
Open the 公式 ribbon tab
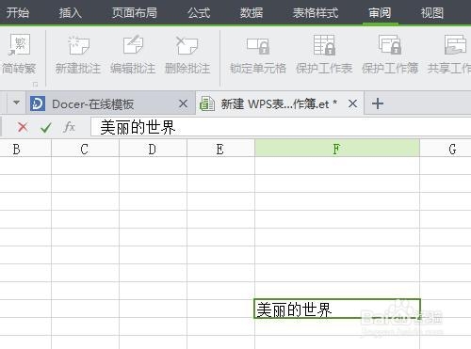[199, 13]
